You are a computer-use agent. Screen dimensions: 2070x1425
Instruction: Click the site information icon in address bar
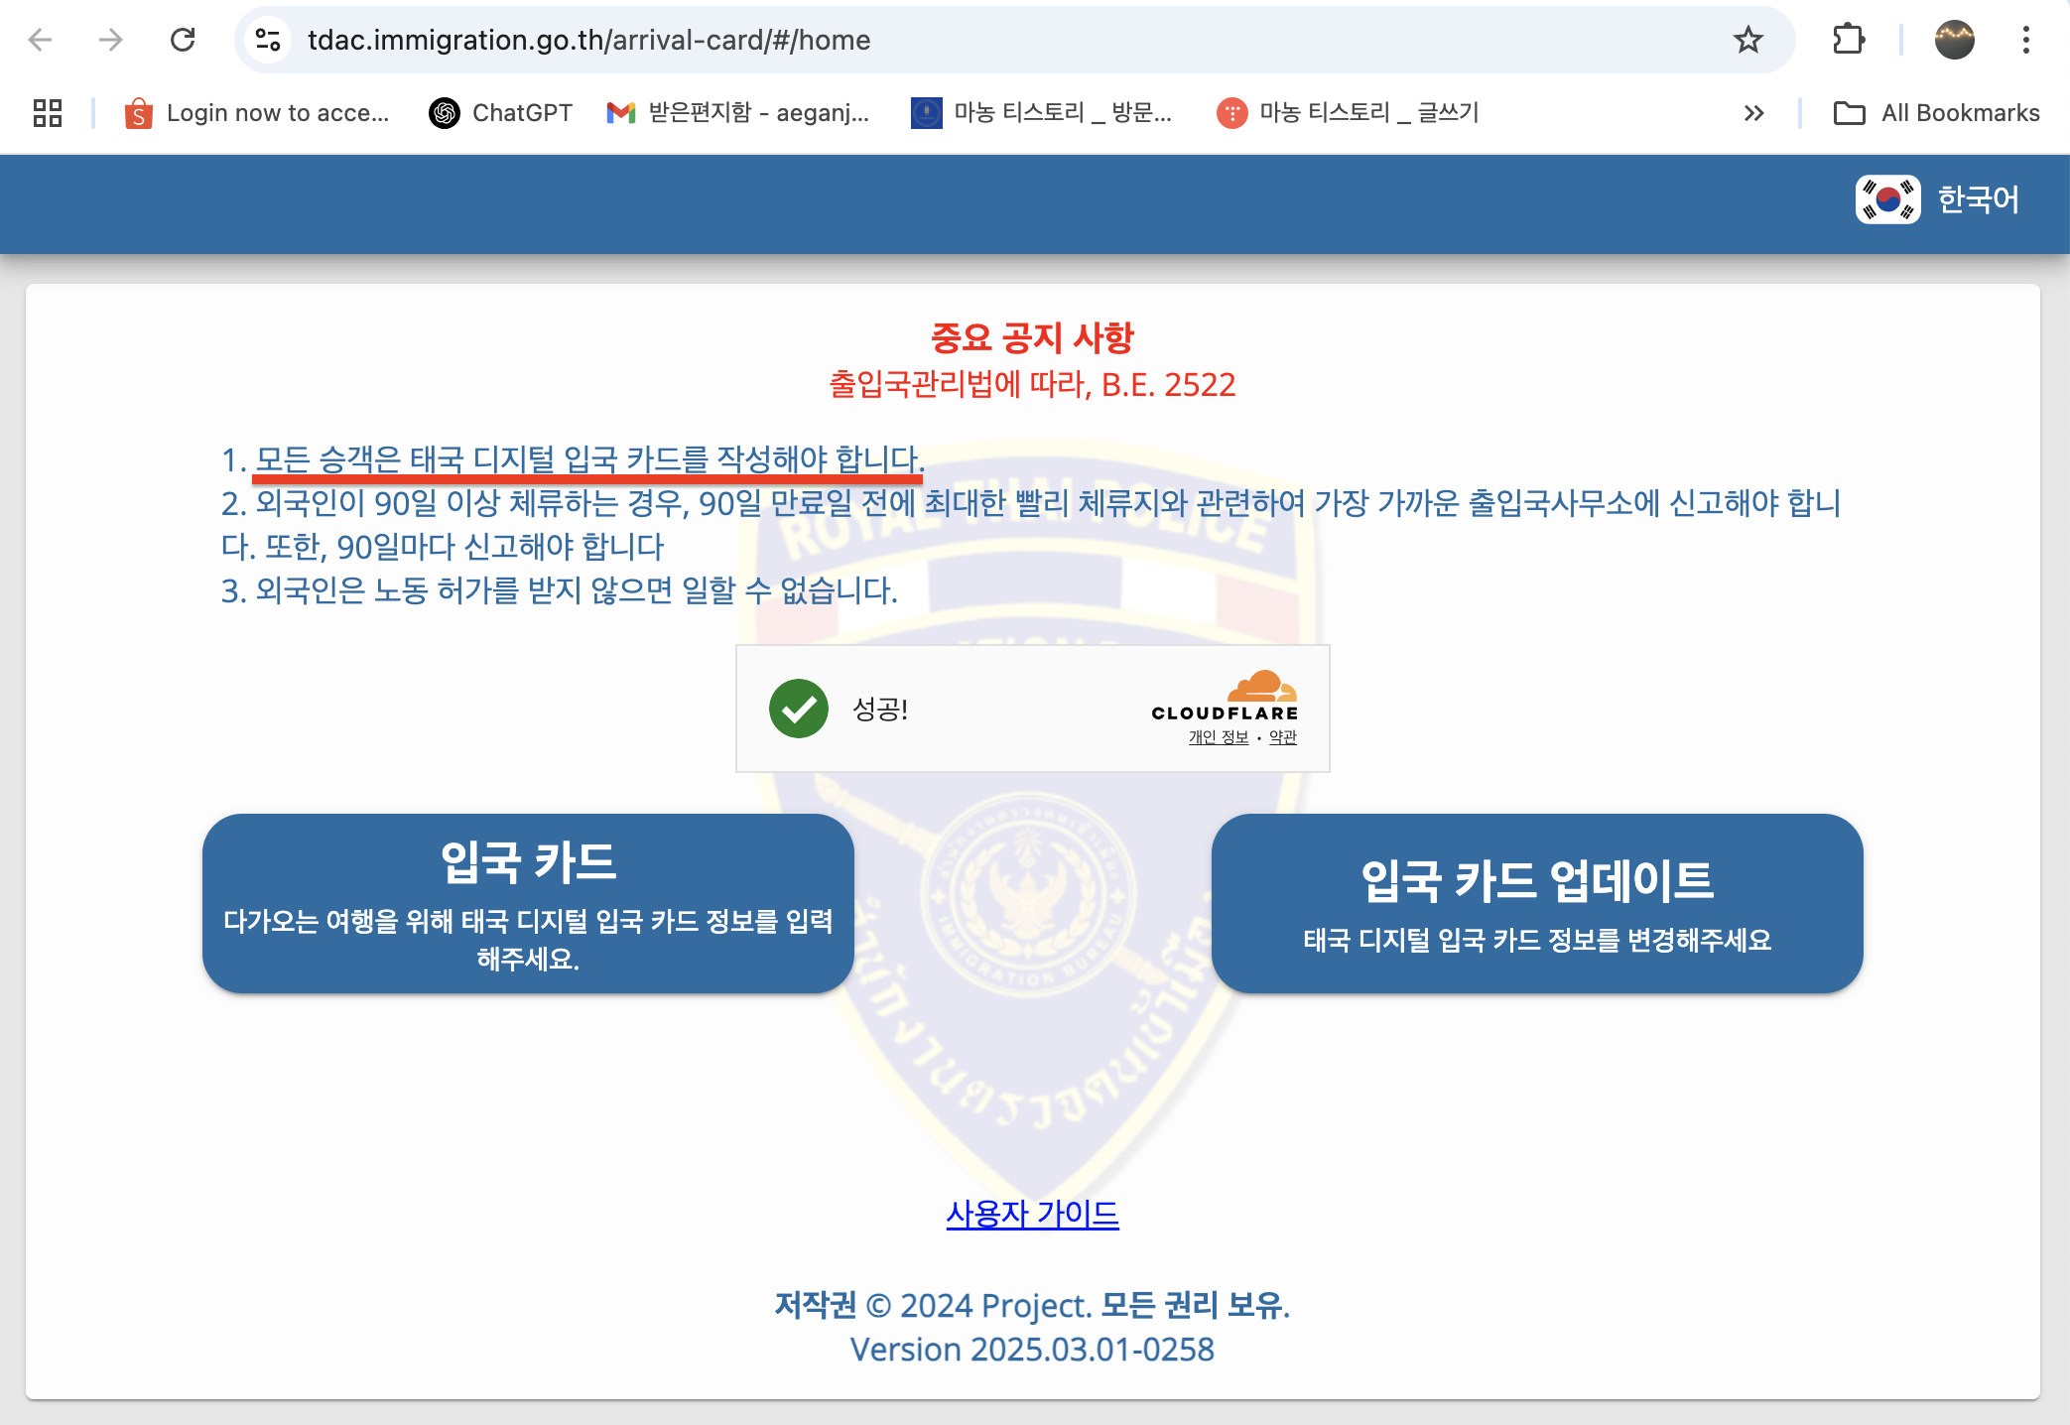(264, 40)
